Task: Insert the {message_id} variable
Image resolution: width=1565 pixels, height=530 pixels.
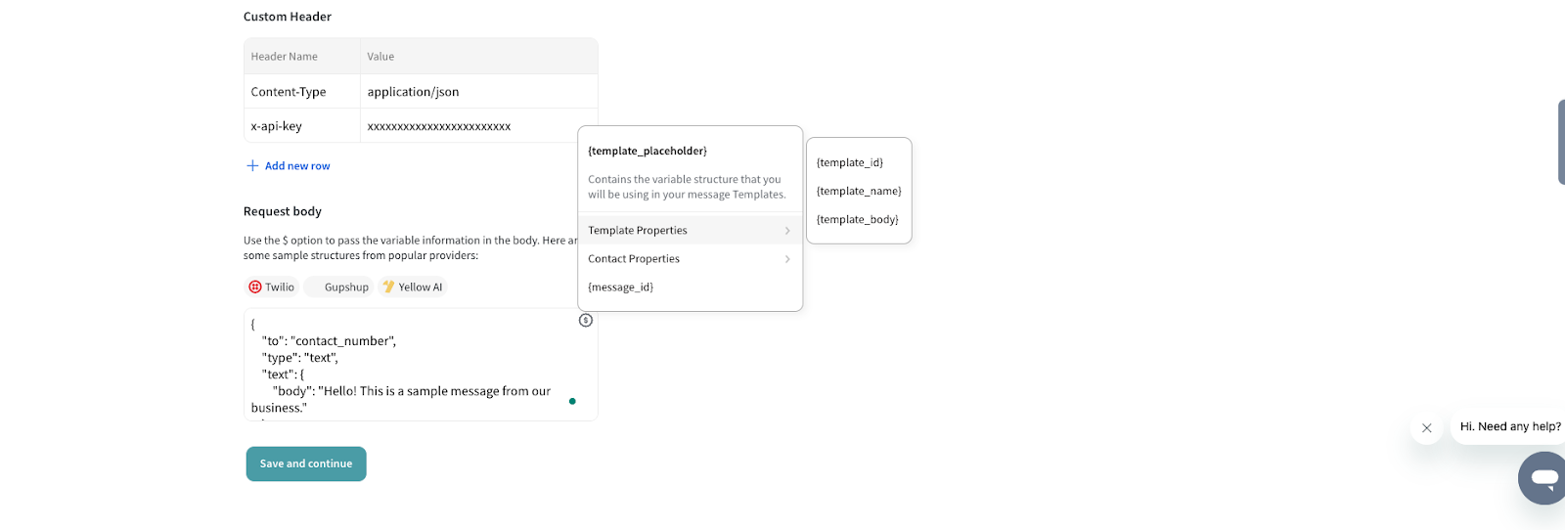Action: (621, 287)
